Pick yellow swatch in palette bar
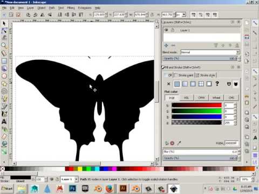This screenshot has width=259, height=194. coord(80,169)
